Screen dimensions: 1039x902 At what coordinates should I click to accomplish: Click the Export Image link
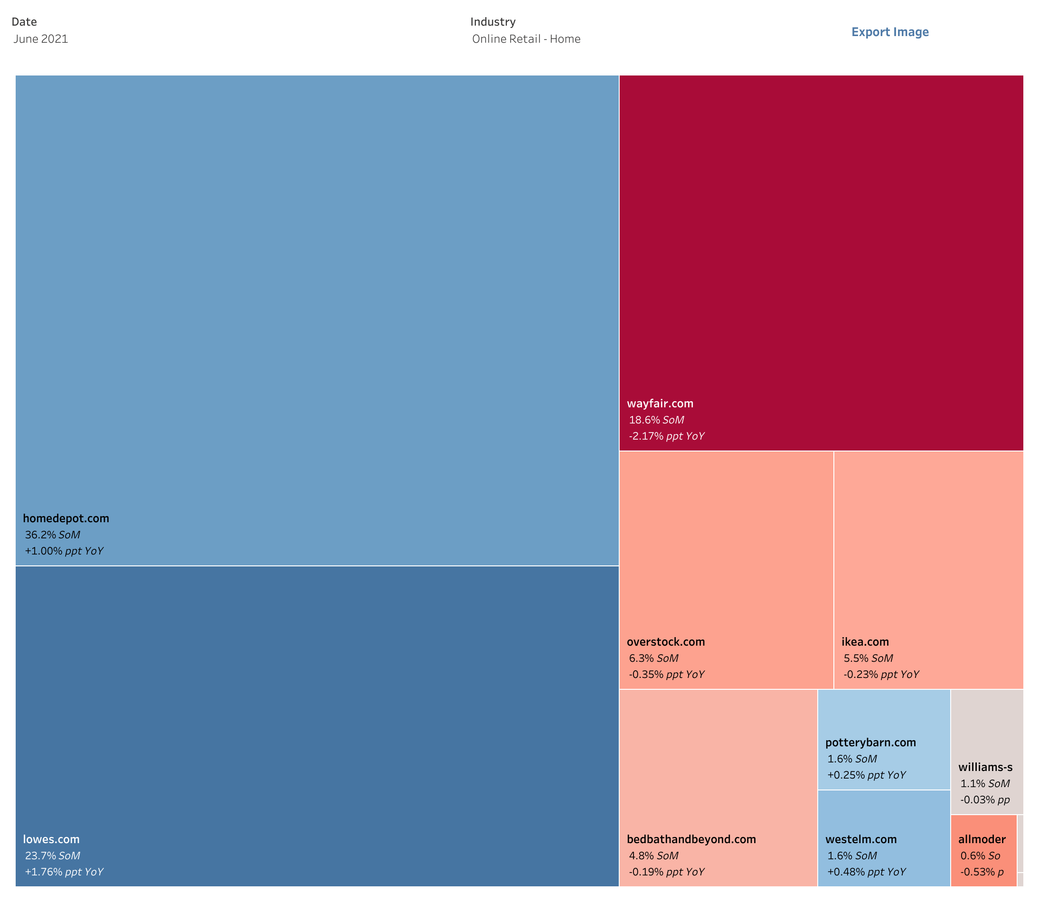click(x=890, y=32)
